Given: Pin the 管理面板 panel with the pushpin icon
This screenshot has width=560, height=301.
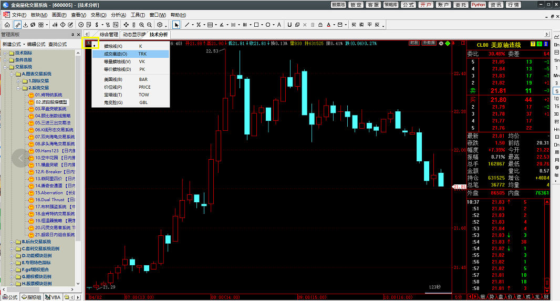Looking at the screenshot, I should [72, 35].
